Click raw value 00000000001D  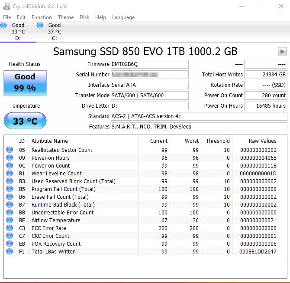[258, 173]
